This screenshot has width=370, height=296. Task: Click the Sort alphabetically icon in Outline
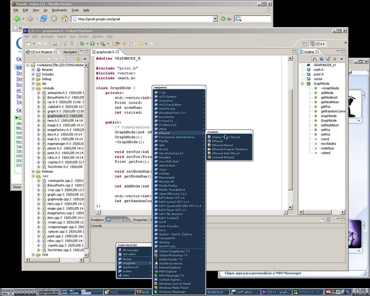pyautogui.click(x=315, y=59)
